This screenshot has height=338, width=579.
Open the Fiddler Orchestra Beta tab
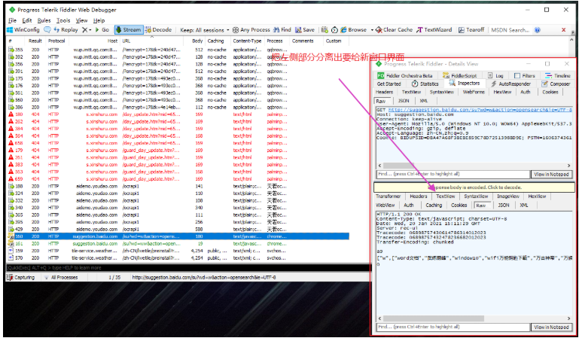click(404, 75)
